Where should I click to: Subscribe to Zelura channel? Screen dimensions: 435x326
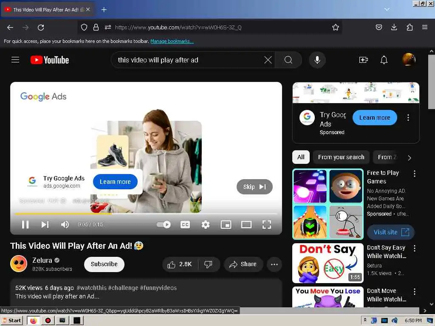pos(104,264)
